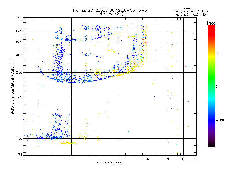Click the plot title 'Tromsø 20120505 00:12:00-00:13:43'

[x=109, y=10]
